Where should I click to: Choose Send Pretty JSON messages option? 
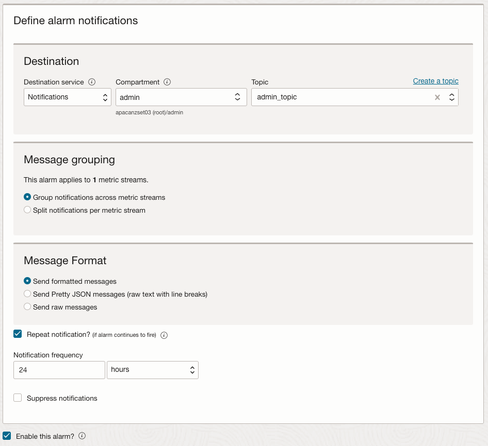click(x=27, y=294)
